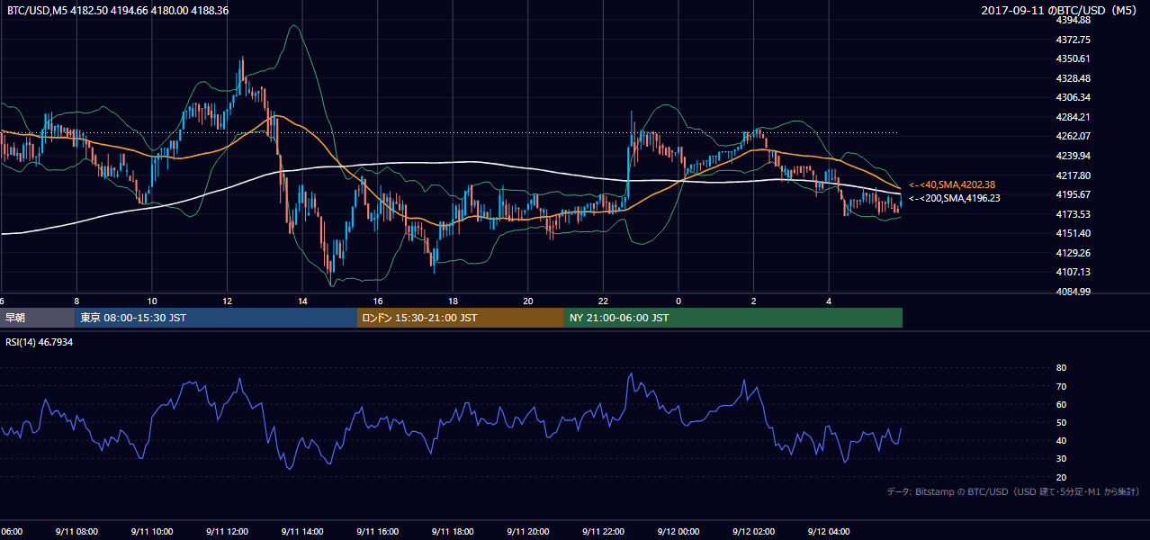Click price axis label 4107.13

(x=1074, y=272)
